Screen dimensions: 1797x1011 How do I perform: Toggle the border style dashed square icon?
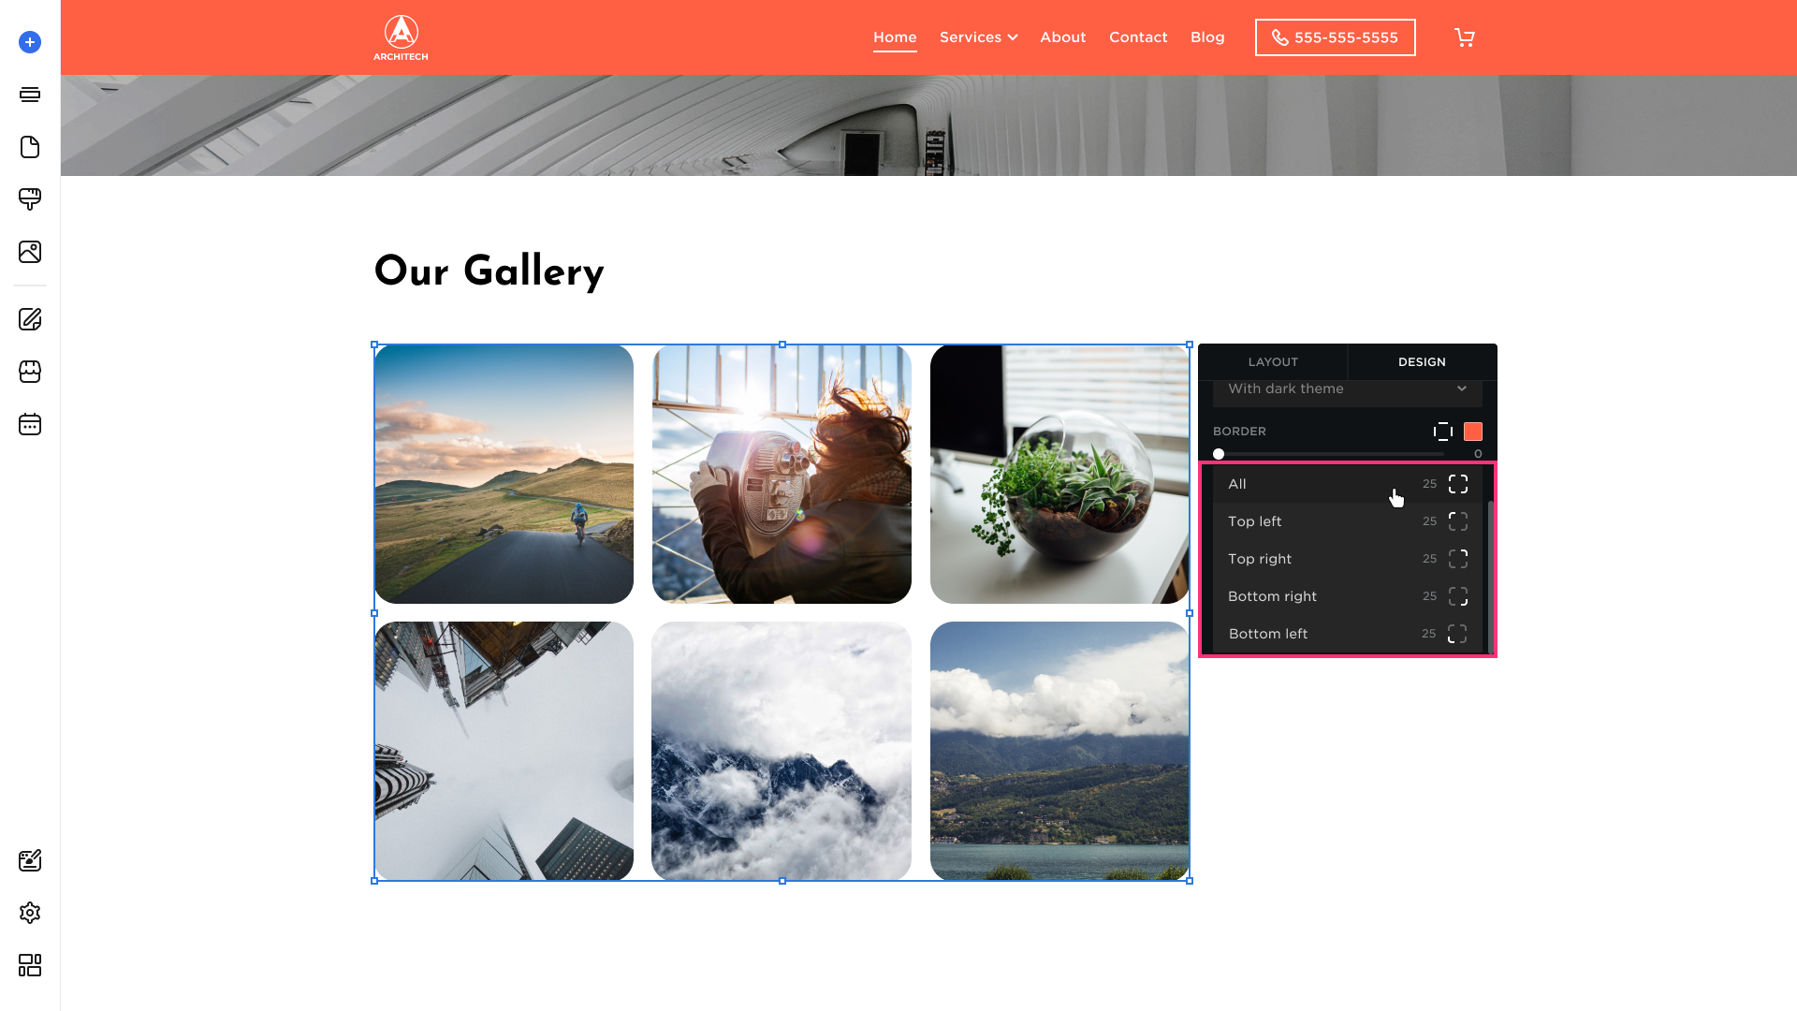(x=1443, y=432)
